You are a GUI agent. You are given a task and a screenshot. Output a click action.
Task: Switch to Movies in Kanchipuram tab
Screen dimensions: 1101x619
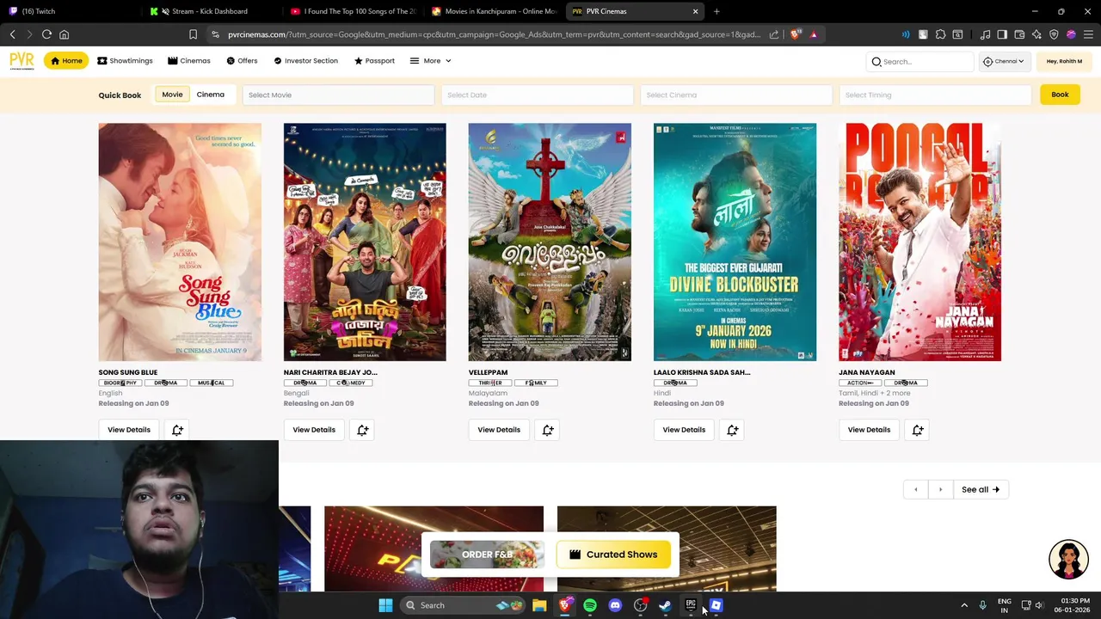coord(494,11)
